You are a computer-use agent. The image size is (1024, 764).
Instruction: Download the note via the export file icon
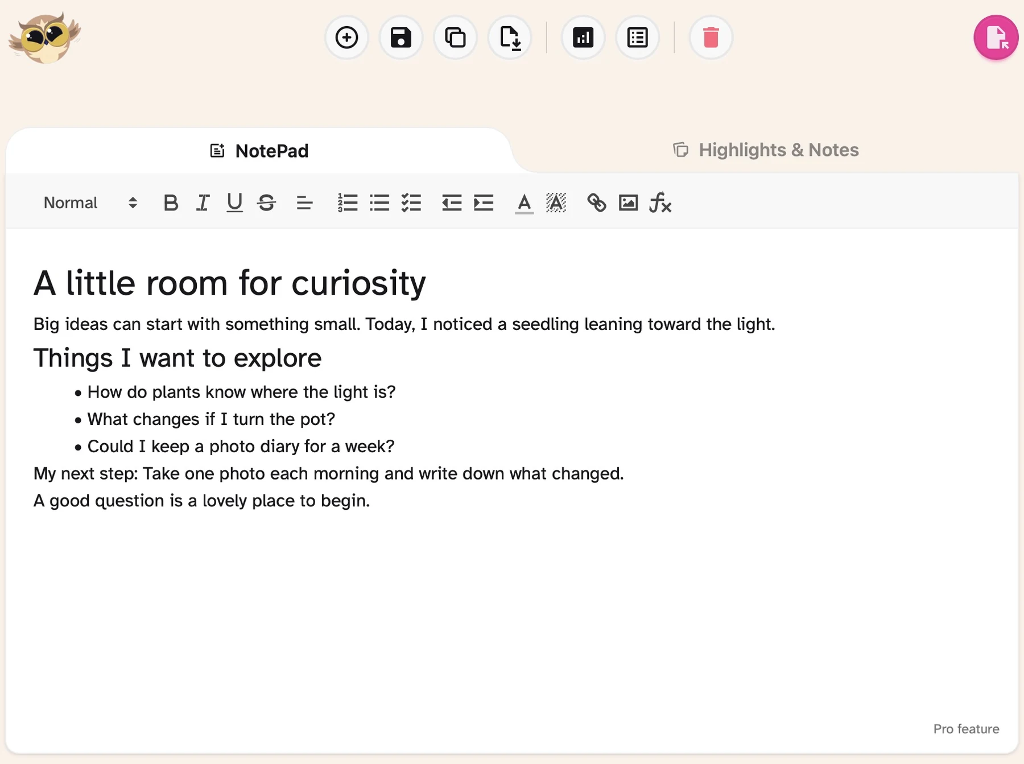coord(510,38)
